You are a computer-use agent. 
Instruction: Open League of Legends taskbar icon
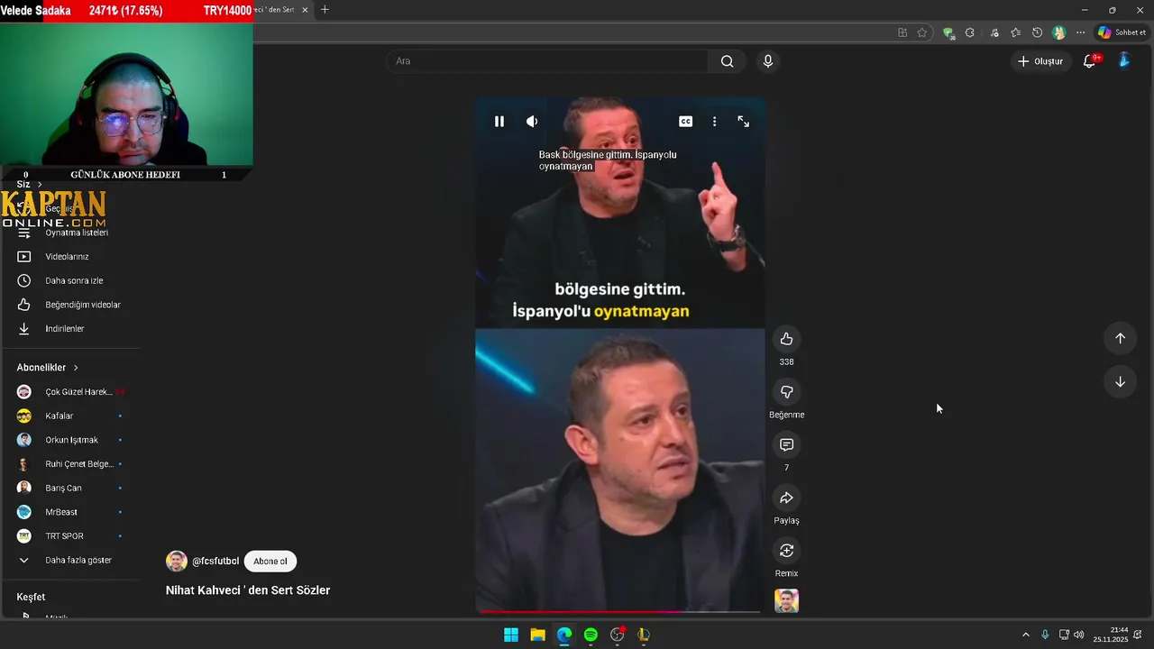pyautogui.click(x=644, y=635)
